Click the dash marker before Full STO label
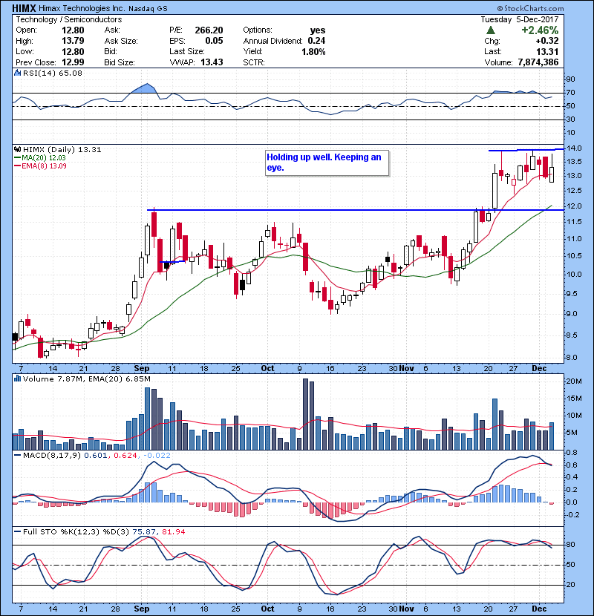This screenshot has width=594, height=616. click(x=17, y=531)
